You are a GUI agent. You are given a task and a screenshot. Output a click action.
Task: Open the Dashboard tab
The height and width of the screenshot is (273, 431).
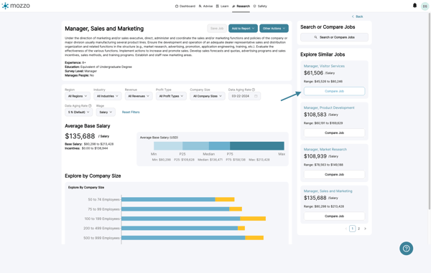click(x=185, y=6)
